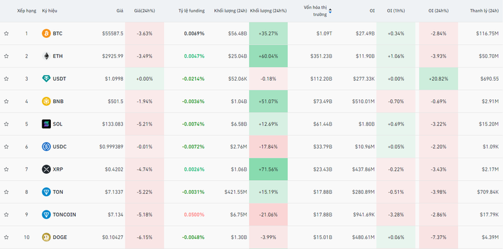This screenshot has width=503, height=249.
Task: Toggle favorite star for SOL row
Action: tap(6, 124)
